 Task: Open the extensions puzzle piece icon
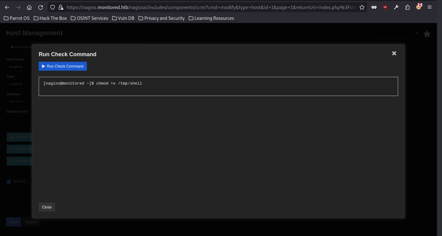pyautogui.click(x=407, y=7)
